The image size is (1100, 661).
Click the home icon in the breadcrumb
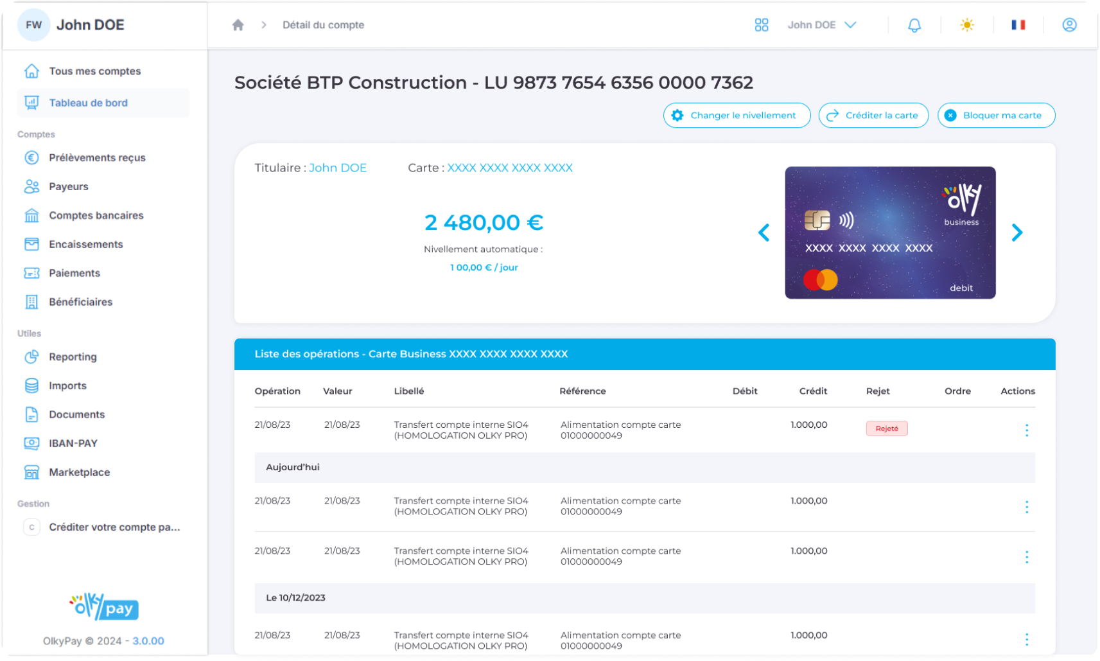(238, 24)
